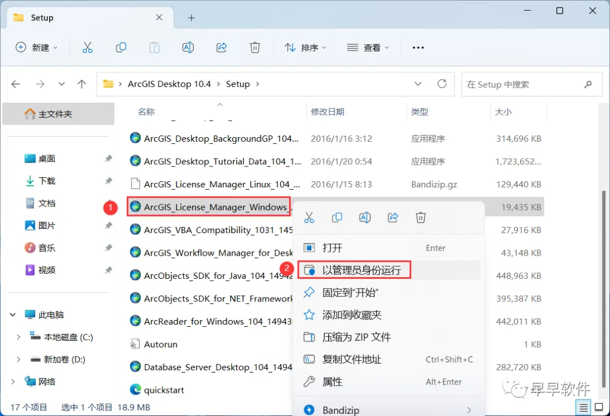Close the Setup tab
The width and height of the screenshot is (610, 416).
(x=159, y=17)
